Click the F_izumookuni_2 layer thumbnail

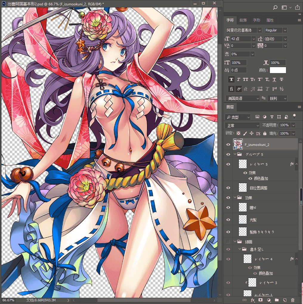point(238,144)
